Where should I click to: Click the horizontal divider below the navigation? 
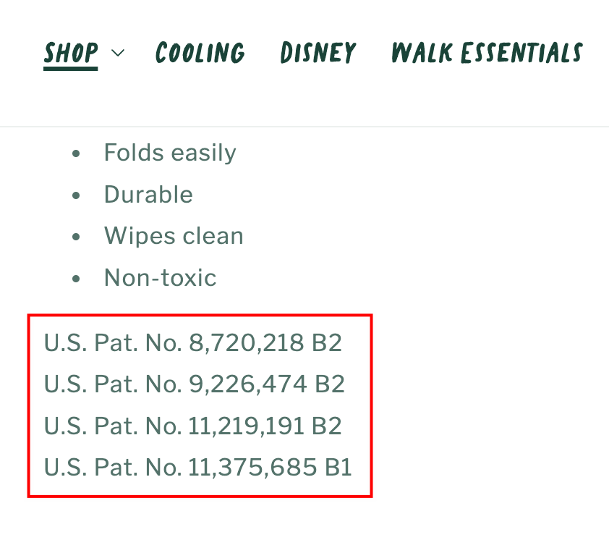click(x=304, y=127)
